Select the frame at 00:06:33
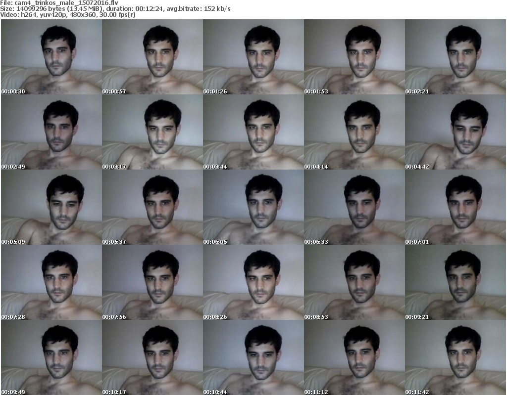 355,207
